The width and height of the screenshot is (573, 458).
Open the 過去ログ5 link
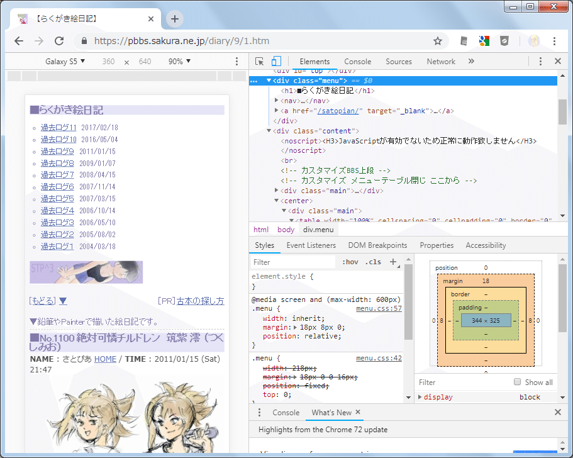click(x=57, y=198)
